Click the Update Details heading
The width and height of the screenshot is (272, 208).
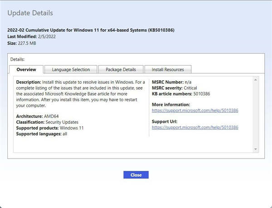pos(30,13)
